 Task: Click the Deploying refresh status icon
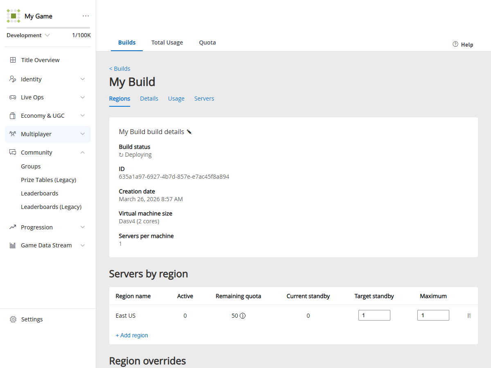pos(121,155)
